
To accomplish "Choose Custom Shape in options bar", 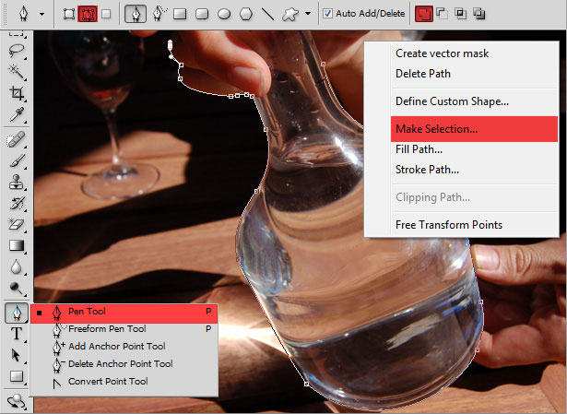I will (x=290, y=14).
